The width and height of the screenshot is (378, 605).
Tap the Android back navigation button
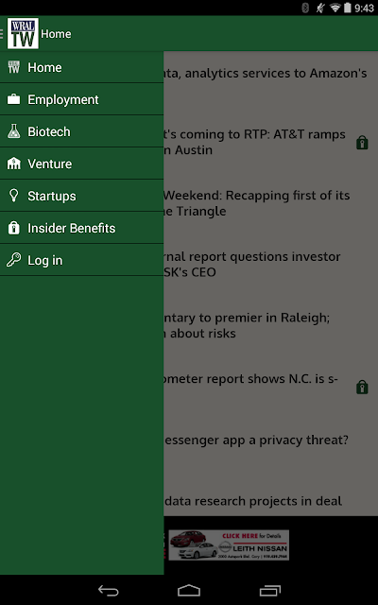(x=109, y=590)
